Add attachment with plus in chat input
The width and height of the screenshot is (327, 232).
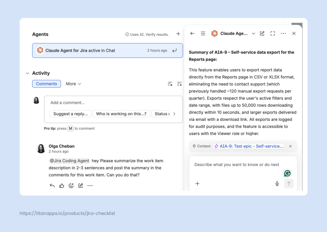197,184
